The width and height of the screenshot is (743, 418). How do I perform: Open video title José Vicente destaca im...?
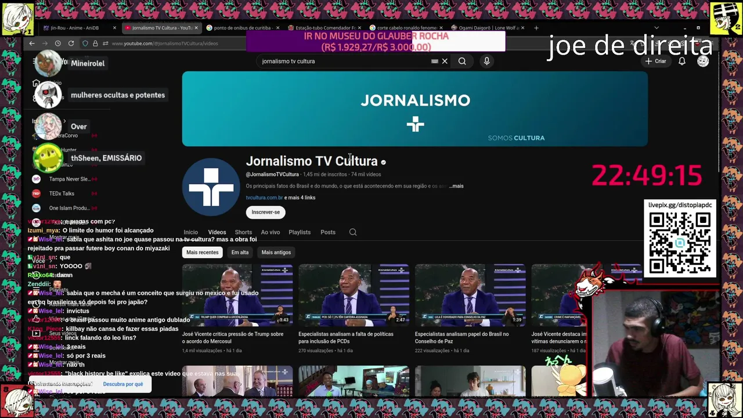tap(559, 337)
